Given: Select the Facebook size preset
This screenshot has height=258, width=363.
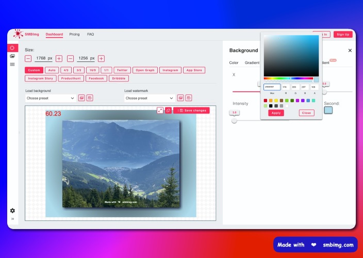Looking at the screenshot, I should (x=96, y=78).
